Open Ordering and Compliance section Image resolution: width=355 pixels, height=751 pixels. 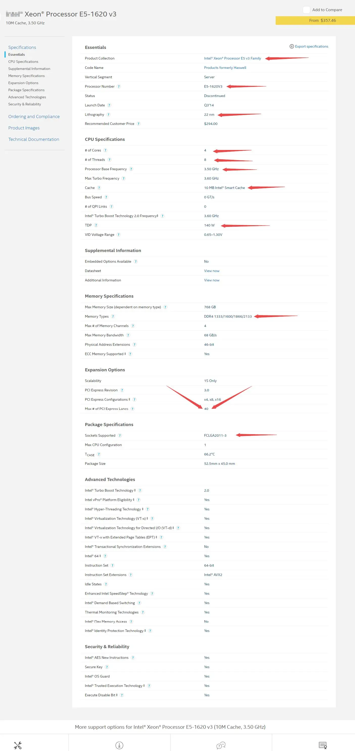(34, 117)
